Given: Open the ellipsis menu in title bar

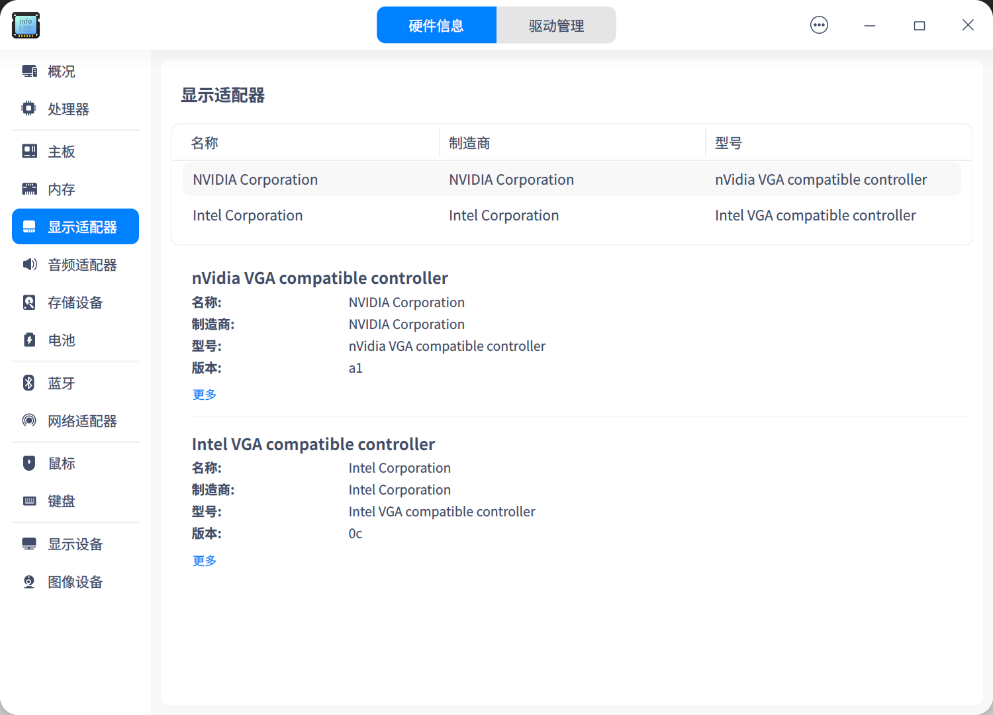Looking at the screenshot, I should click(819, 24).
